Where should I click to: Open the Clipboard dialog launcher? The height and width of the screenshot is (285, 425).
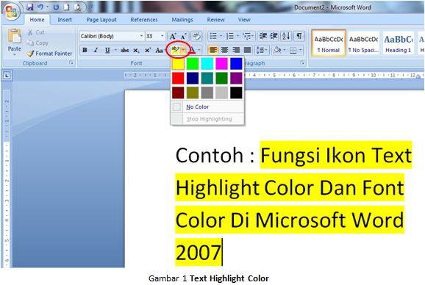[x=71, y=63]
